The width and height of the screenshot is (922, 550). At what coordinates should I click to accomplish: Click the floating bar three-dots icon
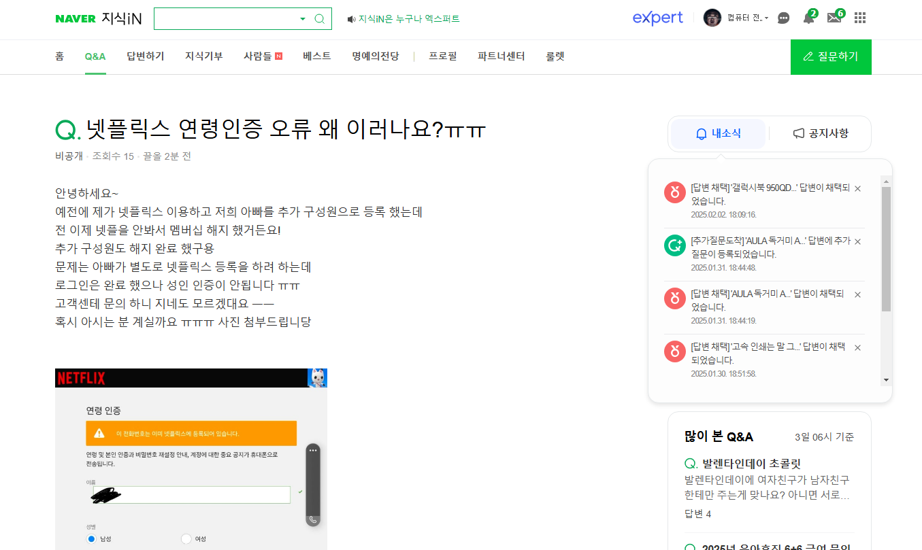tap(313, 450)
